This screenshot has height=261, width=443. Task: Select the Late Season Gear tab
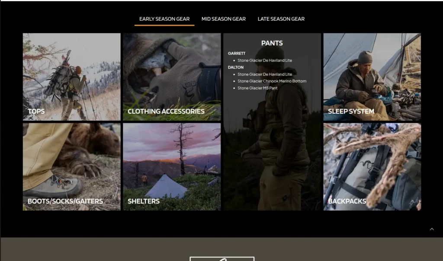(x=281, y=19)
